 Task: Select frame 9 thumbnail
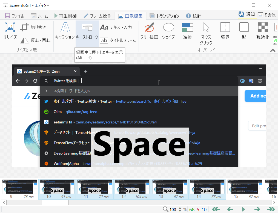[19, 189]
